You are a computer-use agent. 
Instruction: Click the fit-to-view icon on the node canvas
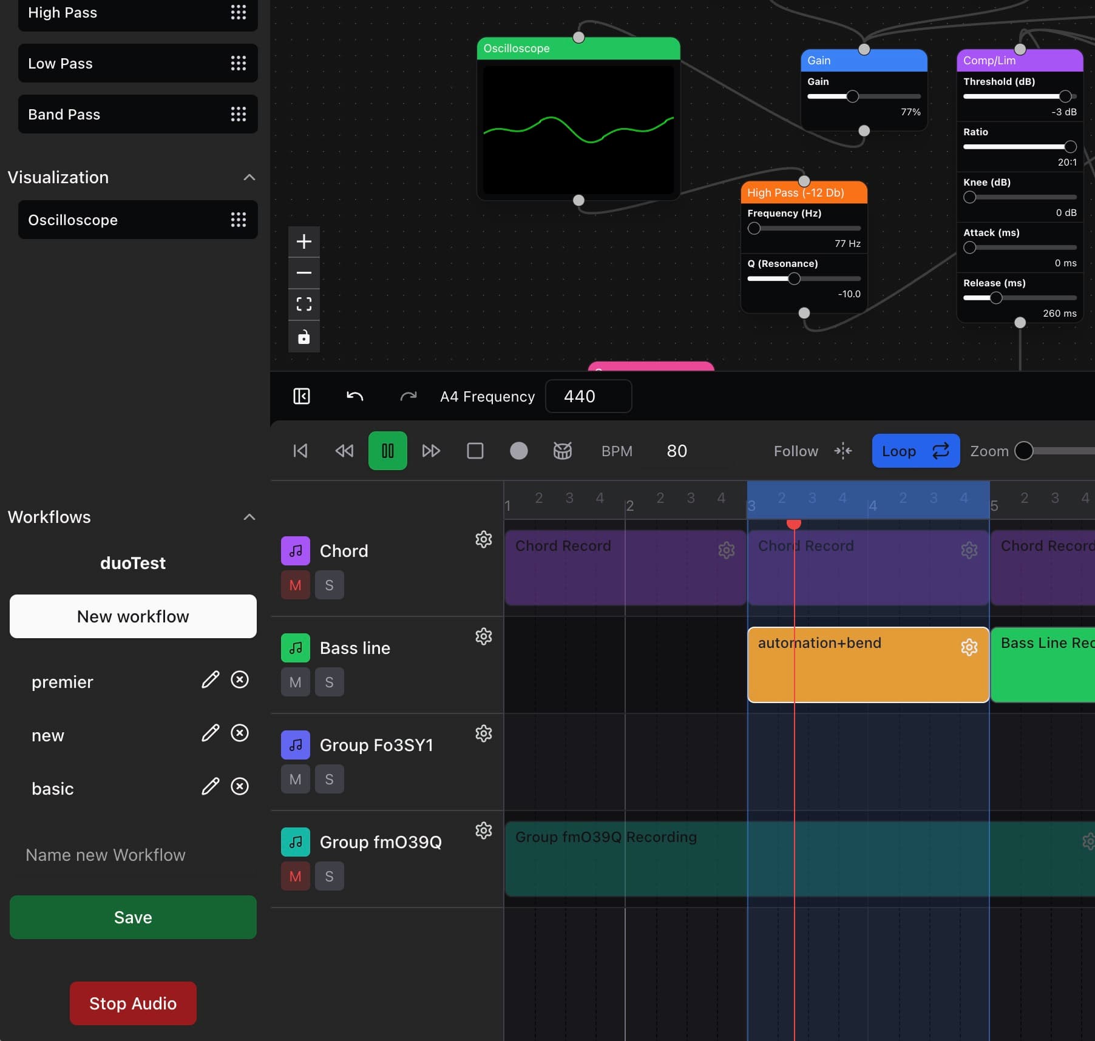303,304
